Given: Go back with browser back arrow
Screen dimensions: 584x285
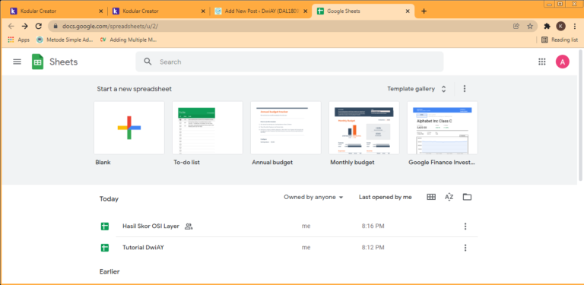Looking at the screenshot, I should point(11,26).
